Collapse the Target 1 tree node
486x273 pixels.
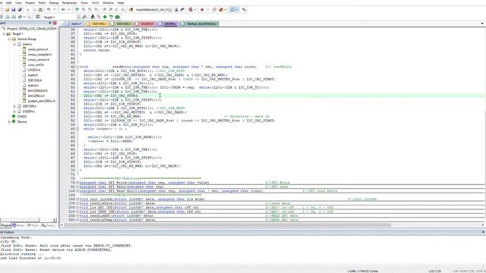click(5, 33)
